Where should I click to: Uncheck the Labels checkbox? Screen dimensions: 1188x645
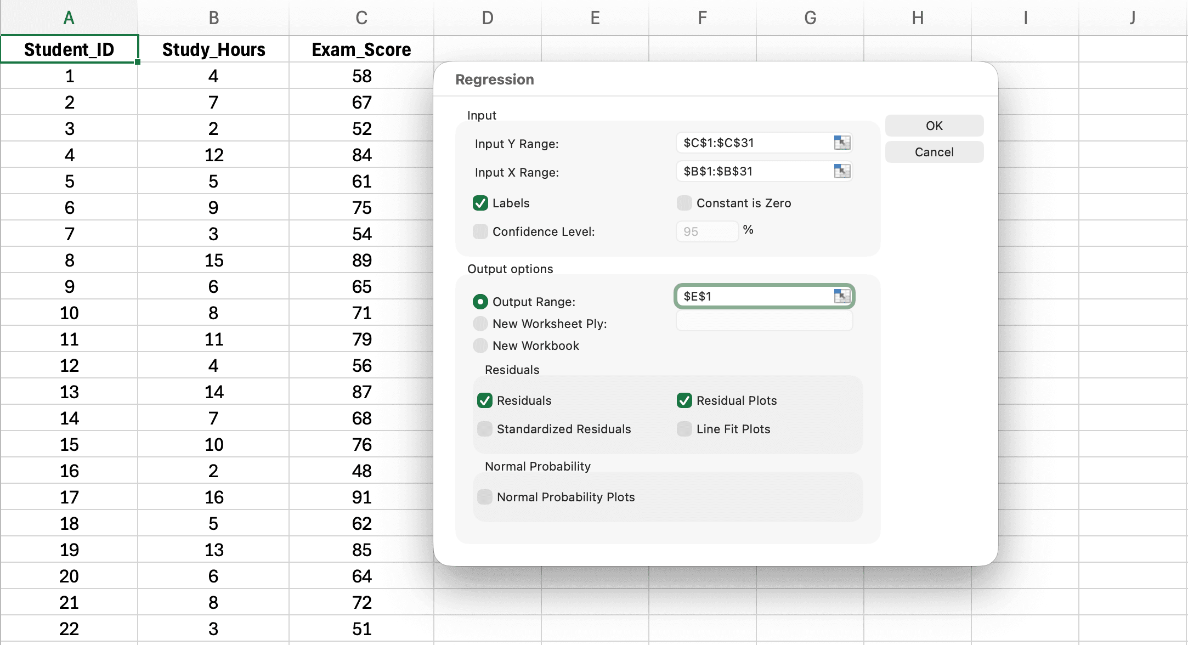(x=480, y=203)
